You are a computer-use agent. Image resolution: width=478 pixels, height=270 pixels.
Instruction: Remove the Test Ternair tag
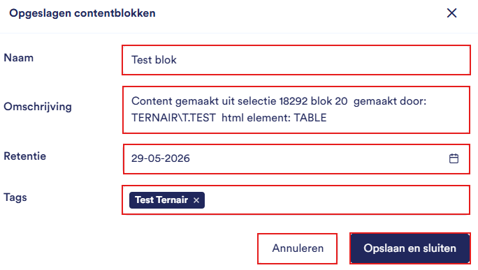click(x=196, y=200)
